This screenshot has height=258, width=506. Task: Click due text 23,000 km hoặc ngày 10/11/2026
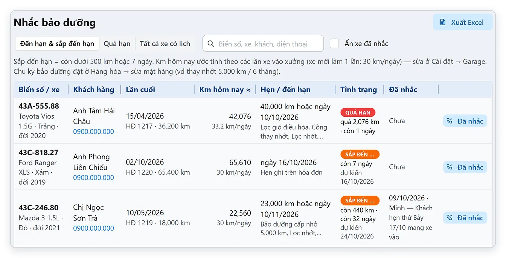click(x=296, y=209)
